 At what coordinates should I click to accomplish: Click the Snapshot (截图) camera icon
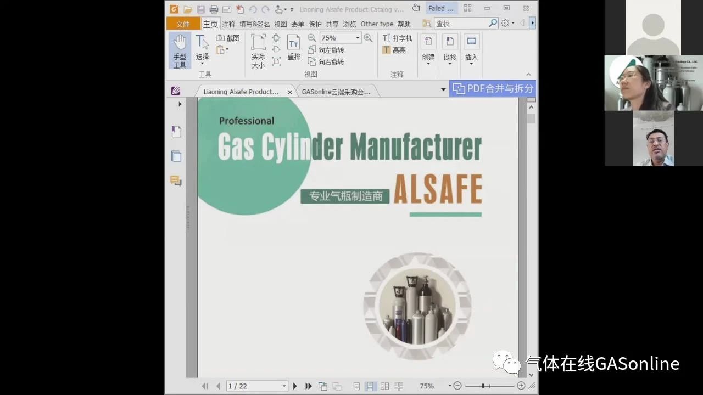221,38
